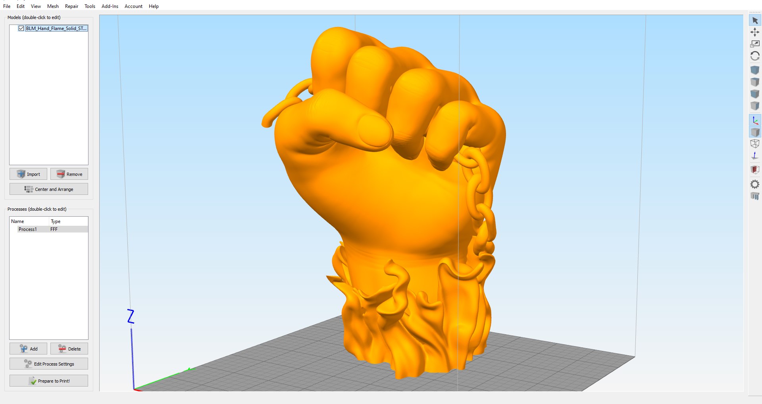Toggle the surface normals display
This screenshot has height=404, width=762.
755,156
